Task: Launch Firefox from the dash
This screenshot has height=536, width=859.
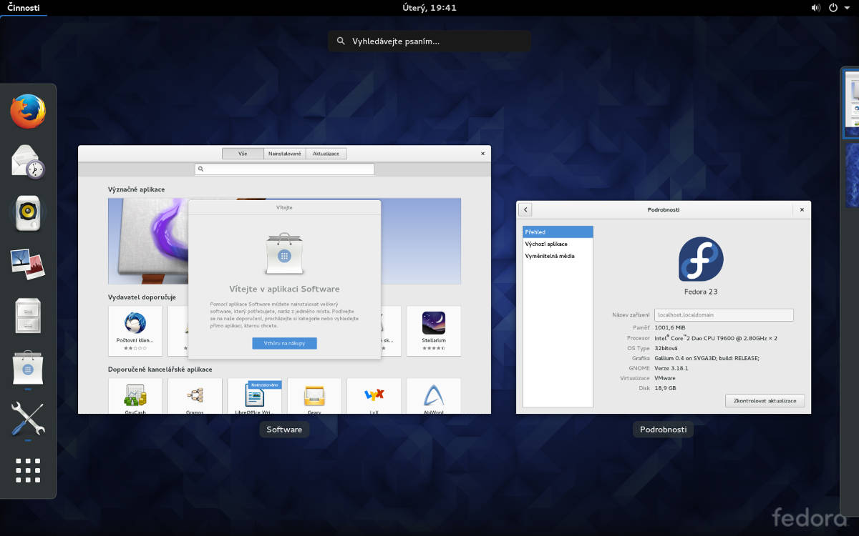Action: click(x=28, y=111)
